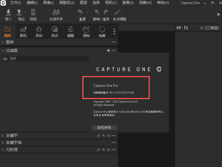Click the Cull (筛选) toolbar icon
Image resolution: width=222 pixels, height=167 pixels.
(x=33, y=12)
